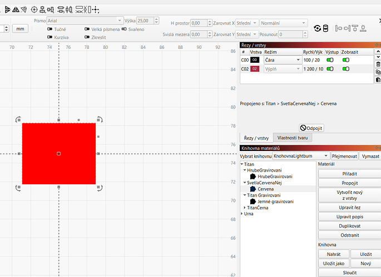This screenshot has height=277, width=381.
Task: Toggle Tučné bold switch
Action: (51, 29)
